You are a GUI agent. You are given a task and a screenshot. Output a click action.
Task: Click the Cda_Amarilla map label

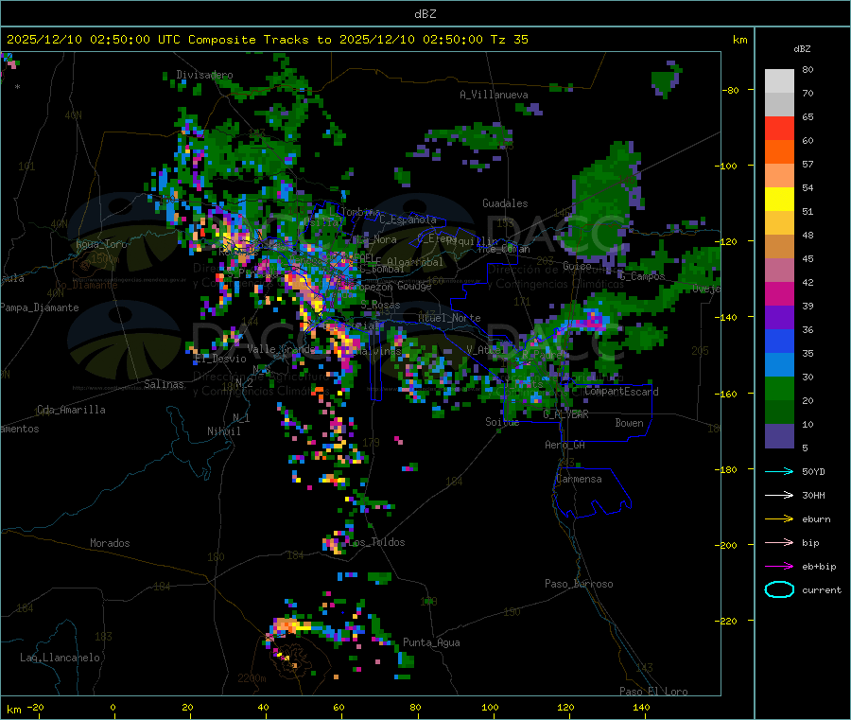(71, 410)
